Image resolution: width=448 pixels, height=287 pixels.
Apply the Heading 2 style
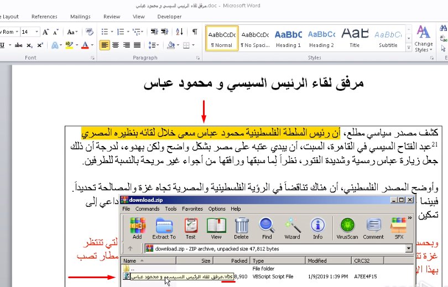point(321,39)
